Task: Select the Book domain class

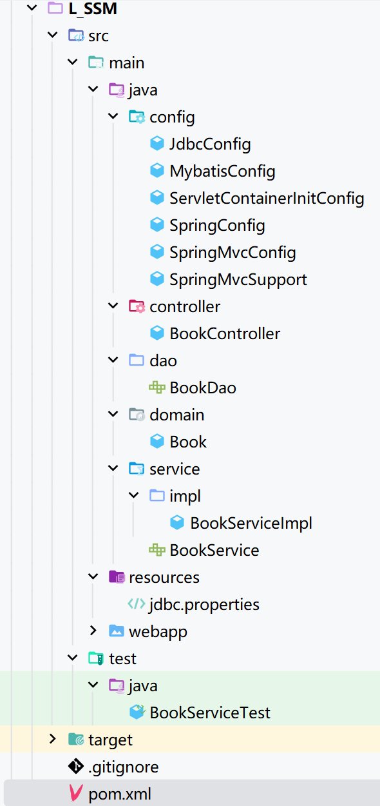Action: tap(187, 441)
